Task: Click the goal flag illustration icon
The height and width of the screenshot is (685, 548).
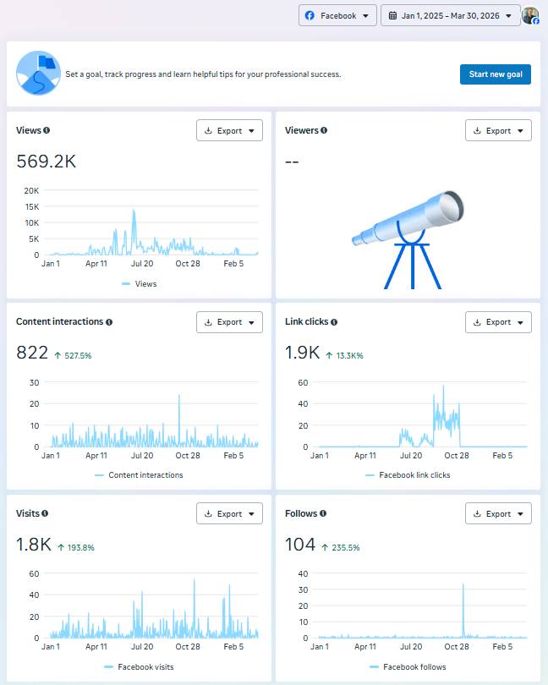Action: 38,73
